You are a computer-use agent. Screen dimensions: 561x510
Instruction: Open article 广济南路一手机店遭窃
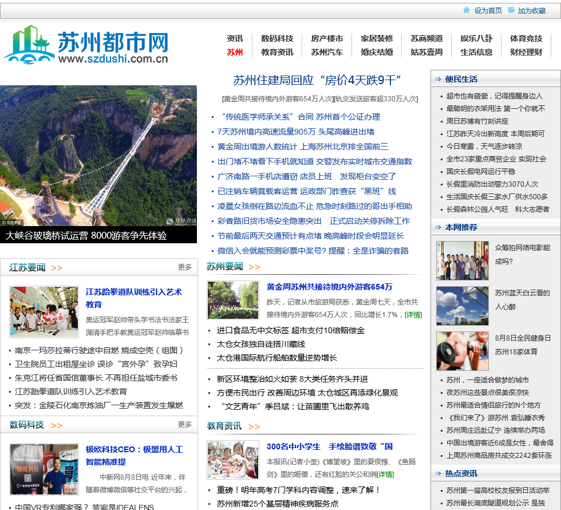pyautogui.click(x=307, y=177)
